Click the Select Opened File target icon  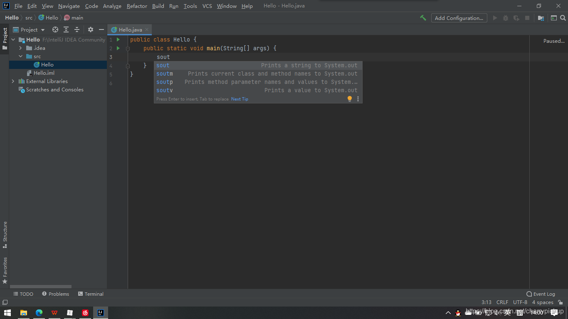55,29
